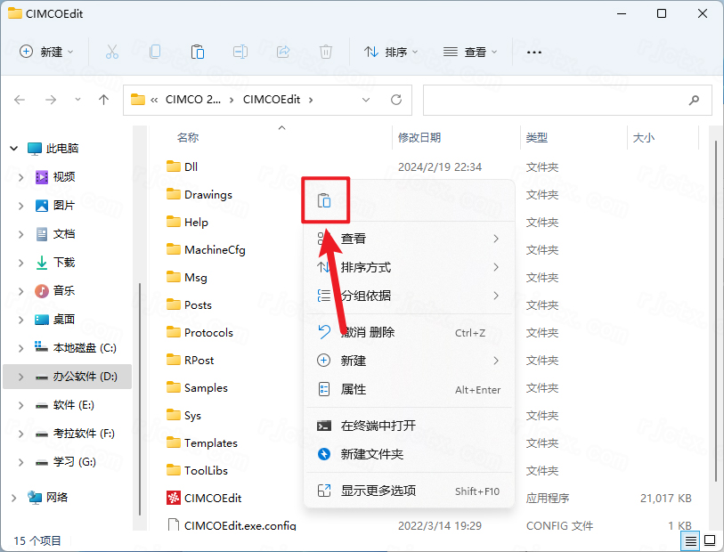This screenshot has height=552, width=724.
Task: Click the Delete trash icon in toolbar
Action: point(326,52)
